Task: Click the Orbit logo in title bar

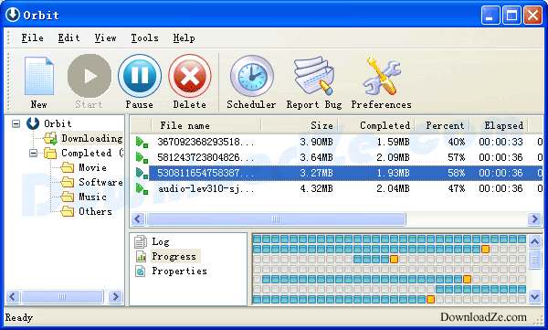Action: tap(13, 15)
